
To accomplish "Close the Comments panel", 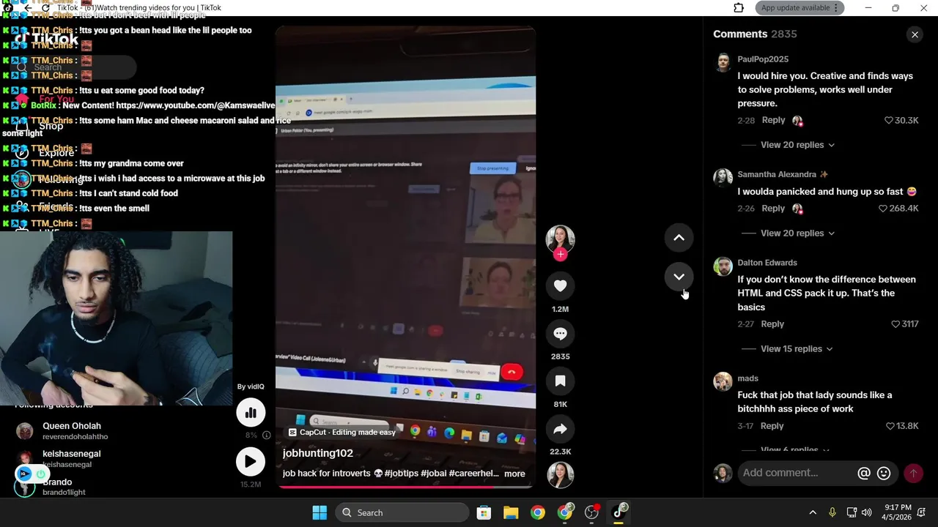I will click(x=915, y=34).
